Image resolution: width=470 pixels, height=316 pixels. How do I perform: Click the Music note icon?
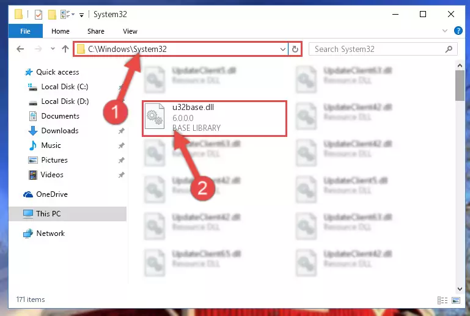[x=32, y=145]
